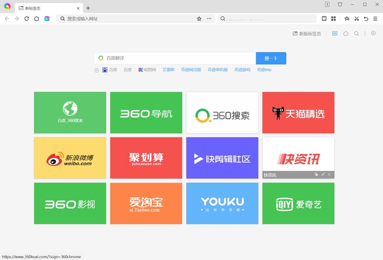Reload the current page

(x=27, y=19)
